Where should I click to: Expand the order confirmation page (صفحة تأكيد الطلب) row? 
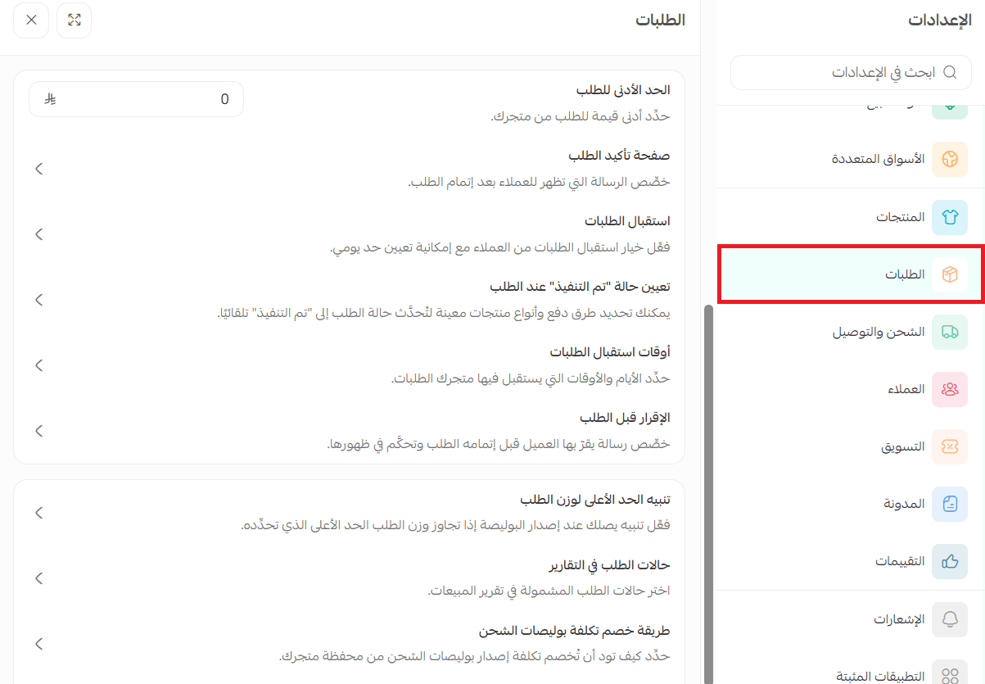tap(38, 169)
